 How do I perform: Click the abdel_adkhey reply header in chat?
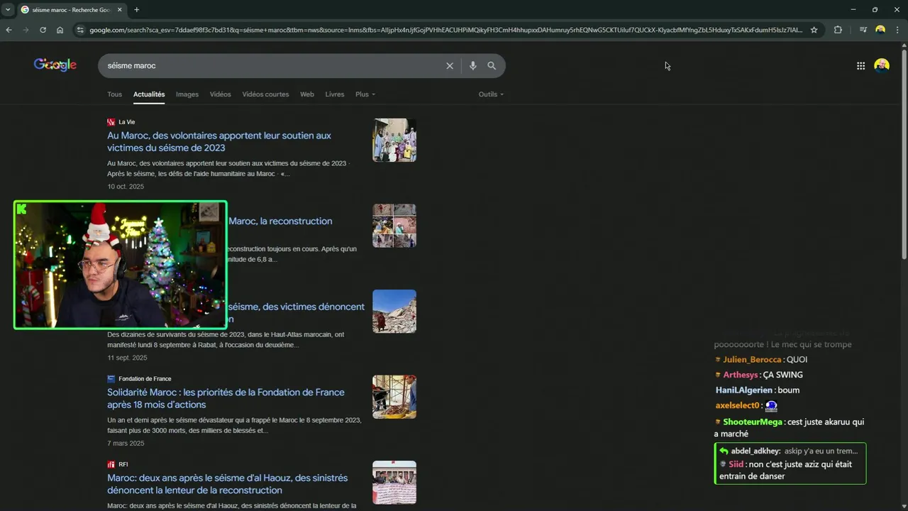[x=790, y=451]
